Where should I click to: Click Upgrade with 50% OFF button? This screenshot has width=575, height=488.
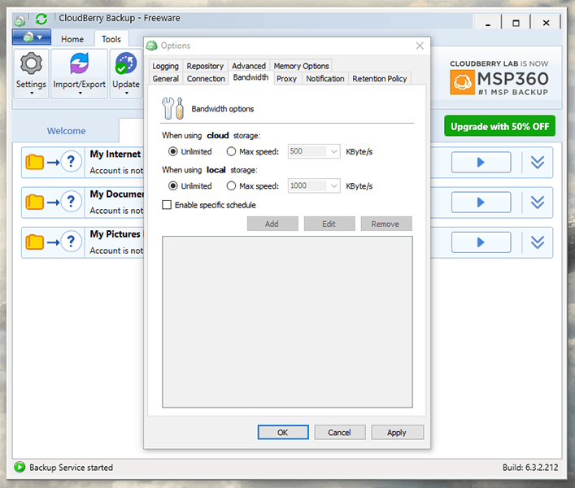point(499,126)
